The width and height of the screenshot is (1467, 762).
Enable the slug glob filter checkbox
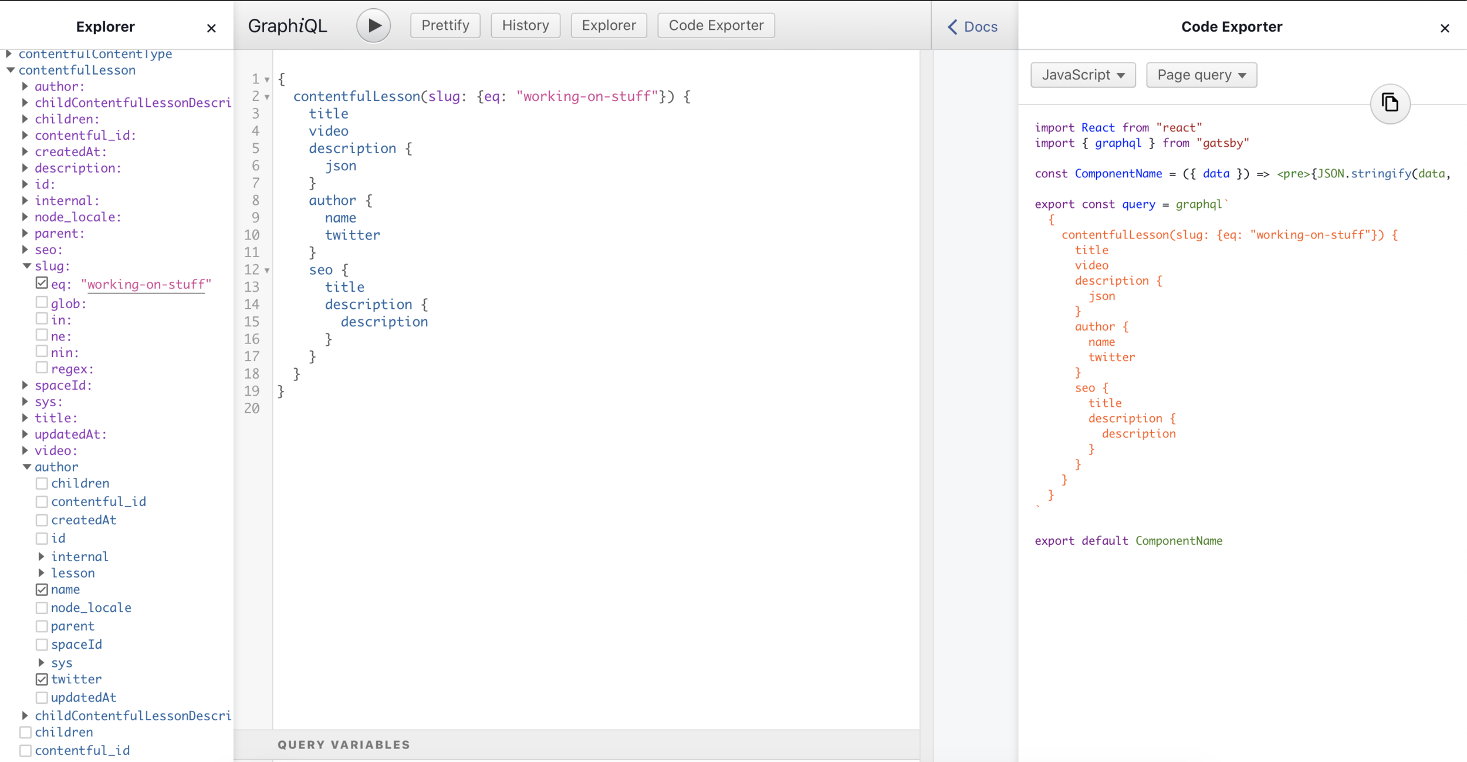[x=42, y=302]
